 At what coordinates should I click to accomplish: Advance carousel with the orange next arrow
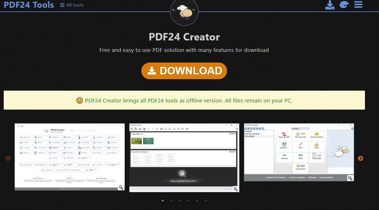click(361, 158)
